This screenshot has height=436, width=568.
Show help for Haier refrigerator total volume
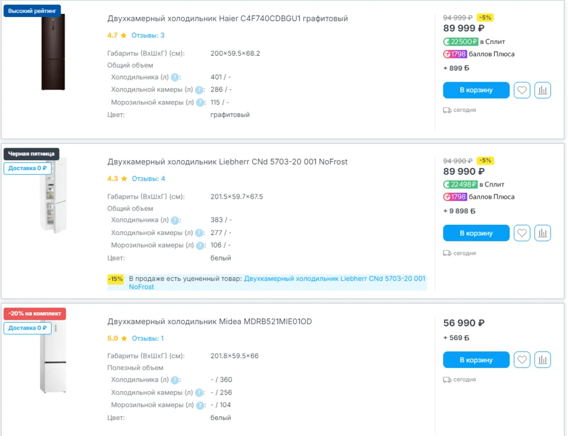pyautogui.click(x=176, y=78)
